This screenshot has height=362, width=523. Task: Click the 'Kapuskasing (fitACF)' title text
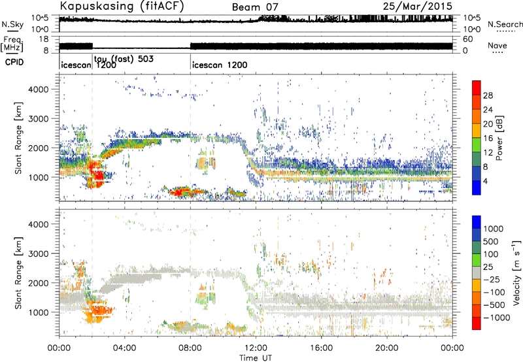(122, 7)
